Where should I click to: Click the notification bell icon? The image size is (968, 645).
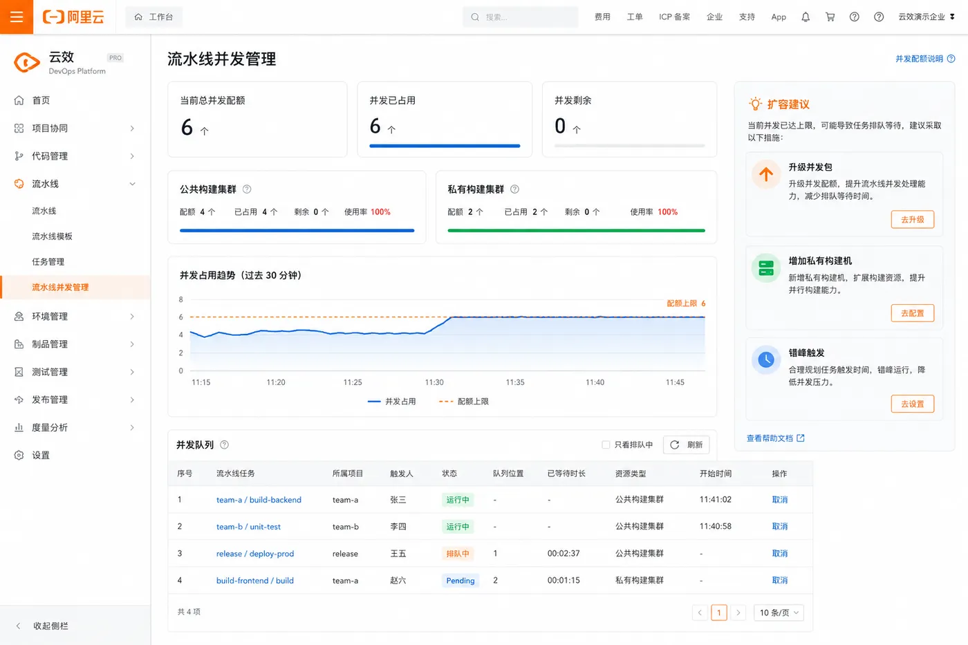[x=806, y=17]
